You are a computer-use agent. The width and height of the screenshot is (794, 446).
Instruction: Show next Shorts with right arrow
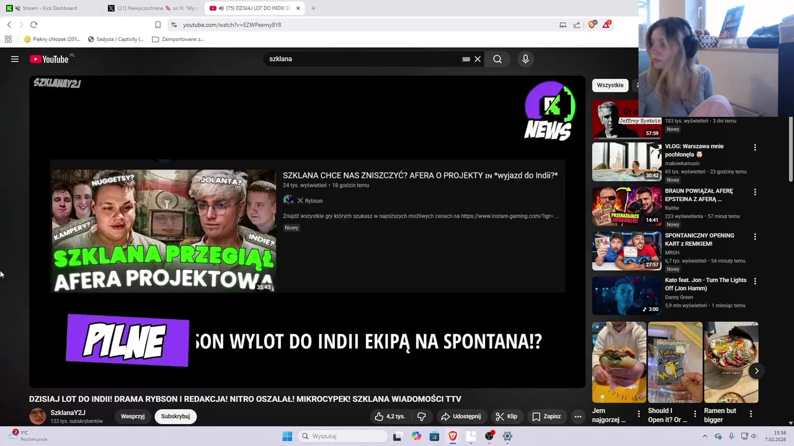coord(756,371)
